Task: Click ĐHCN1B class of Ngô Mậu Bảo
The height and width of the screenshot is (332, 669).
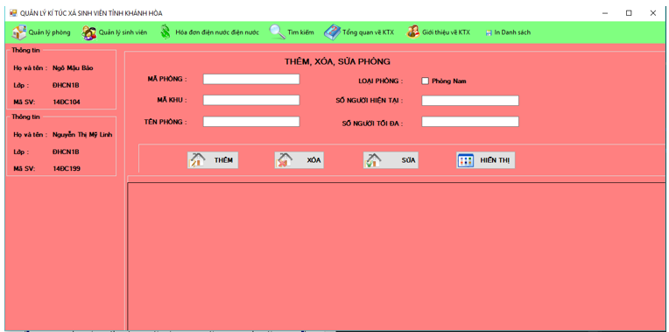Action: tap(66, 85)
